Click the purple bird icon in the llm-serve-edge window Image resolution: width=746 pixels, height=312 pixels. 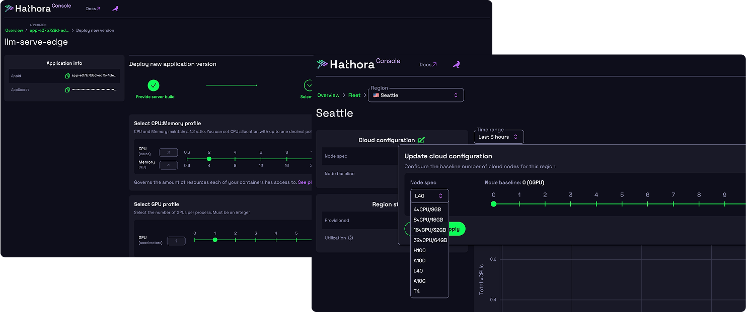115,9
